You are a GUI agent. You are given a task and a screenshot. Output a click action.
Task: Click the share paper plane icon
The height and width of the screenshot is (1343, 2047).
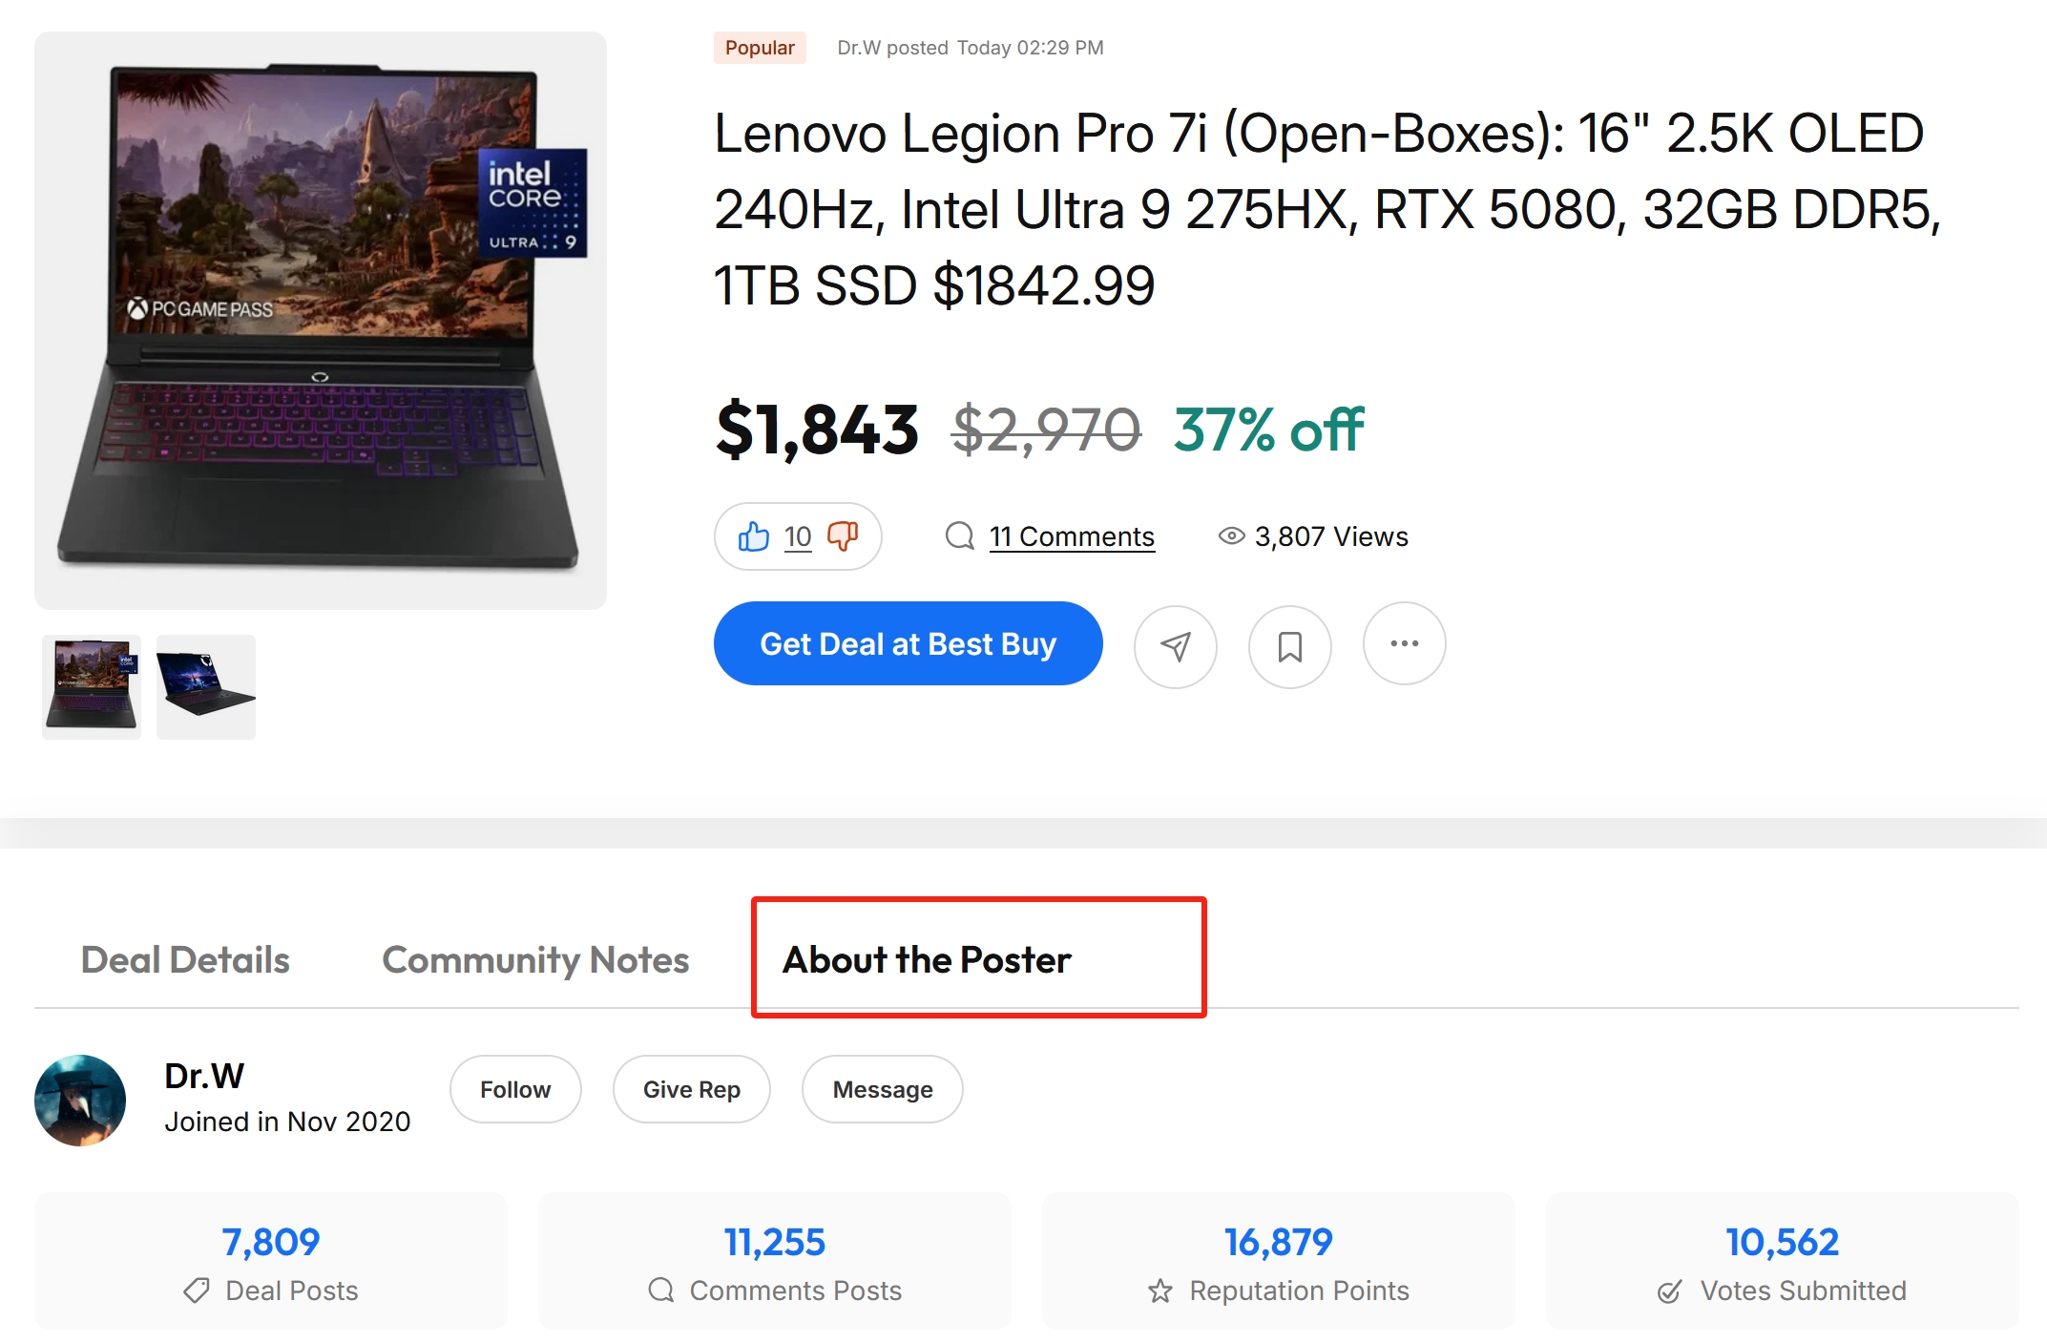tap(1175, 646)
